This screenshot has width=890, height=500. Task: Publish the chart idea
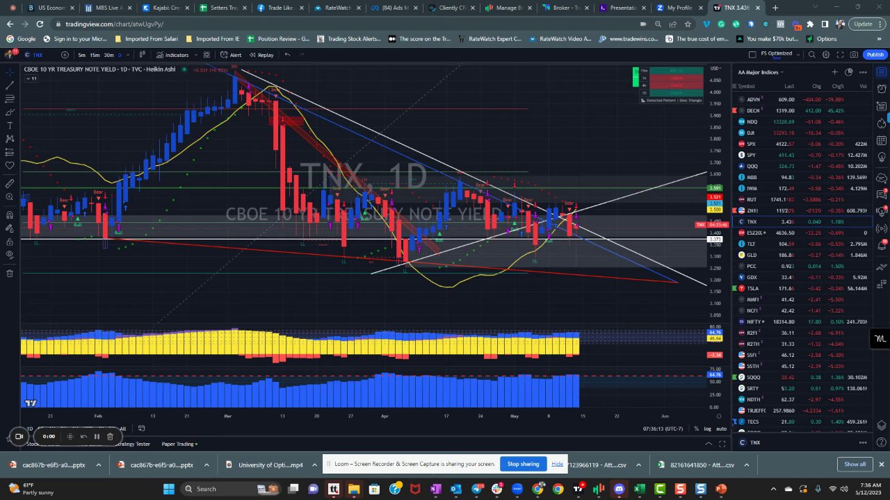(875, 54)
